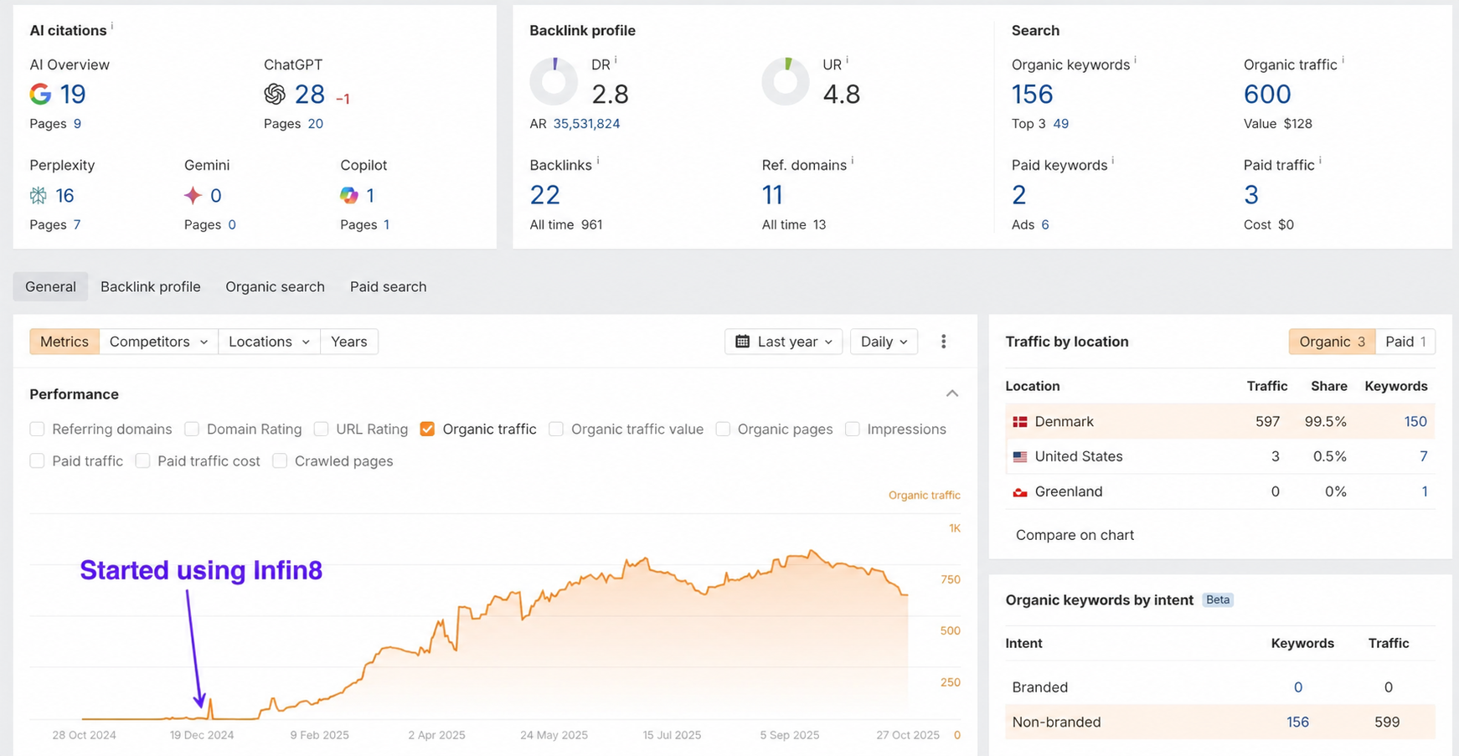Viewport: 1459px width, 756px height.
Task: Click the Organic traffic chart legend label
Action: pyautogui.click(x=924, y=496)
